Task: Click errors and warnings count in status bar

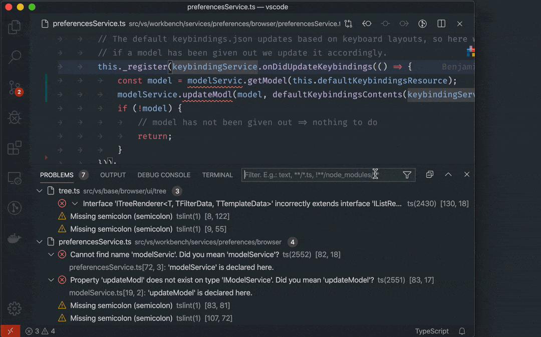Action: click(x=40, y=331)
